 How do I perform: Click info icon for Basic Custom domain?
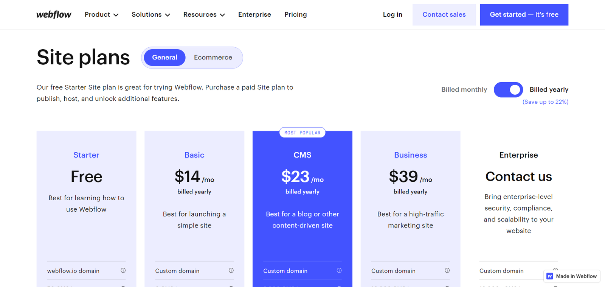coord(231,270)
